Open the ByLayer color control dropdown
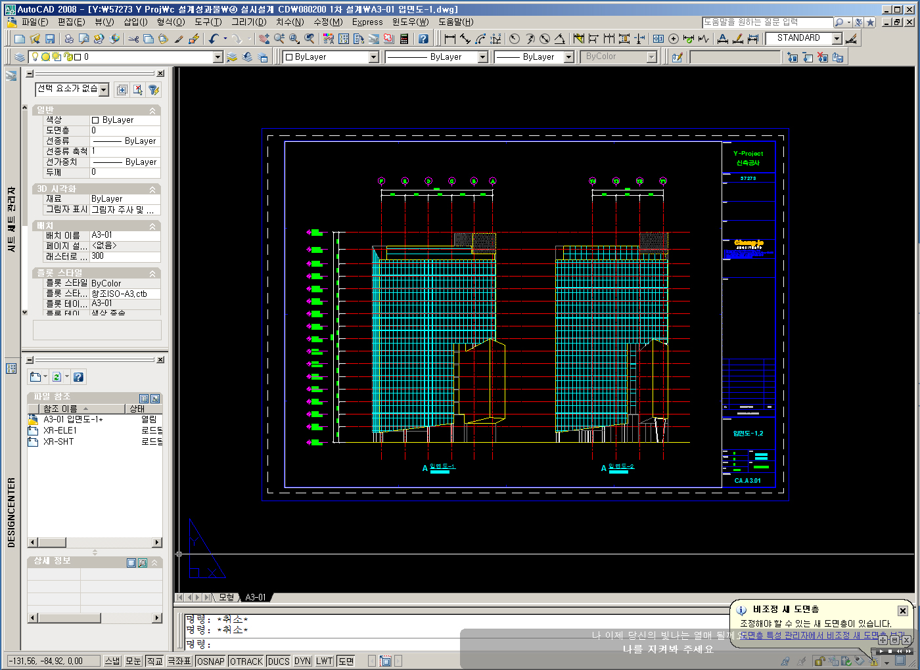This screenshot has height=670, width=920. pos(373,57)
